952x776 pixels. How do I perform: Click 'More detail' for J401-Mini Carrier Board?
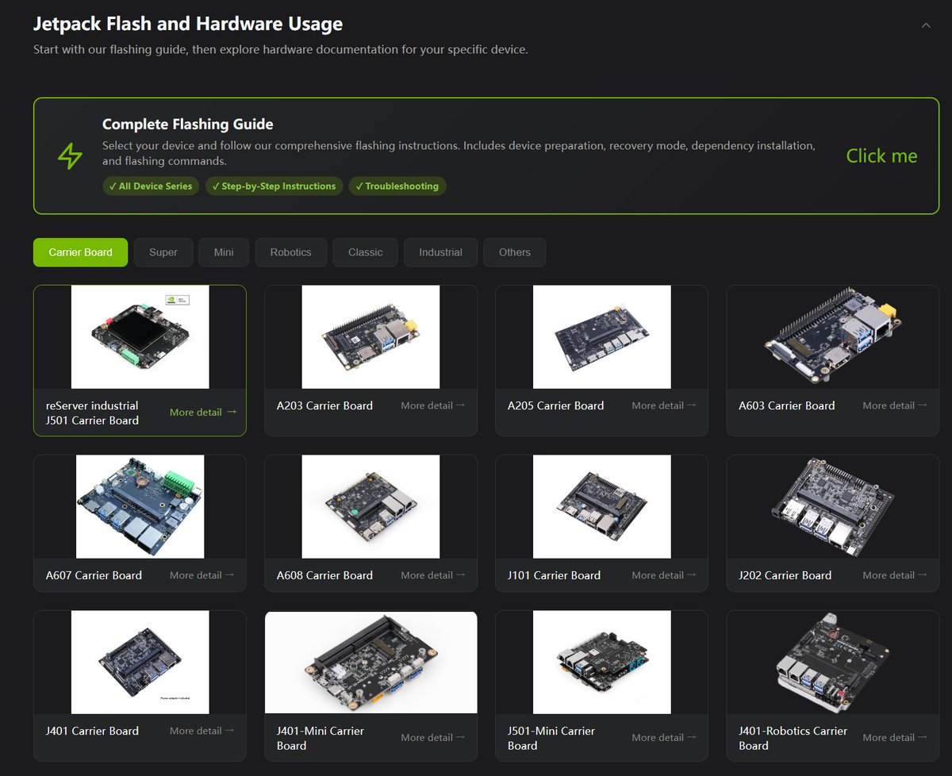click(x=433, y=738)
